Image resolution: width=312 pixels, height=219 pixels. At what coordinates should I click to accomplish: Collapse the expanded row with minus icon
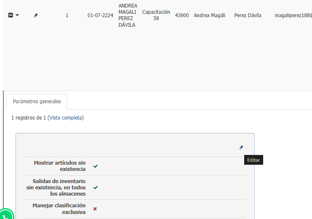pyautogui.click(x=10, y=15)
